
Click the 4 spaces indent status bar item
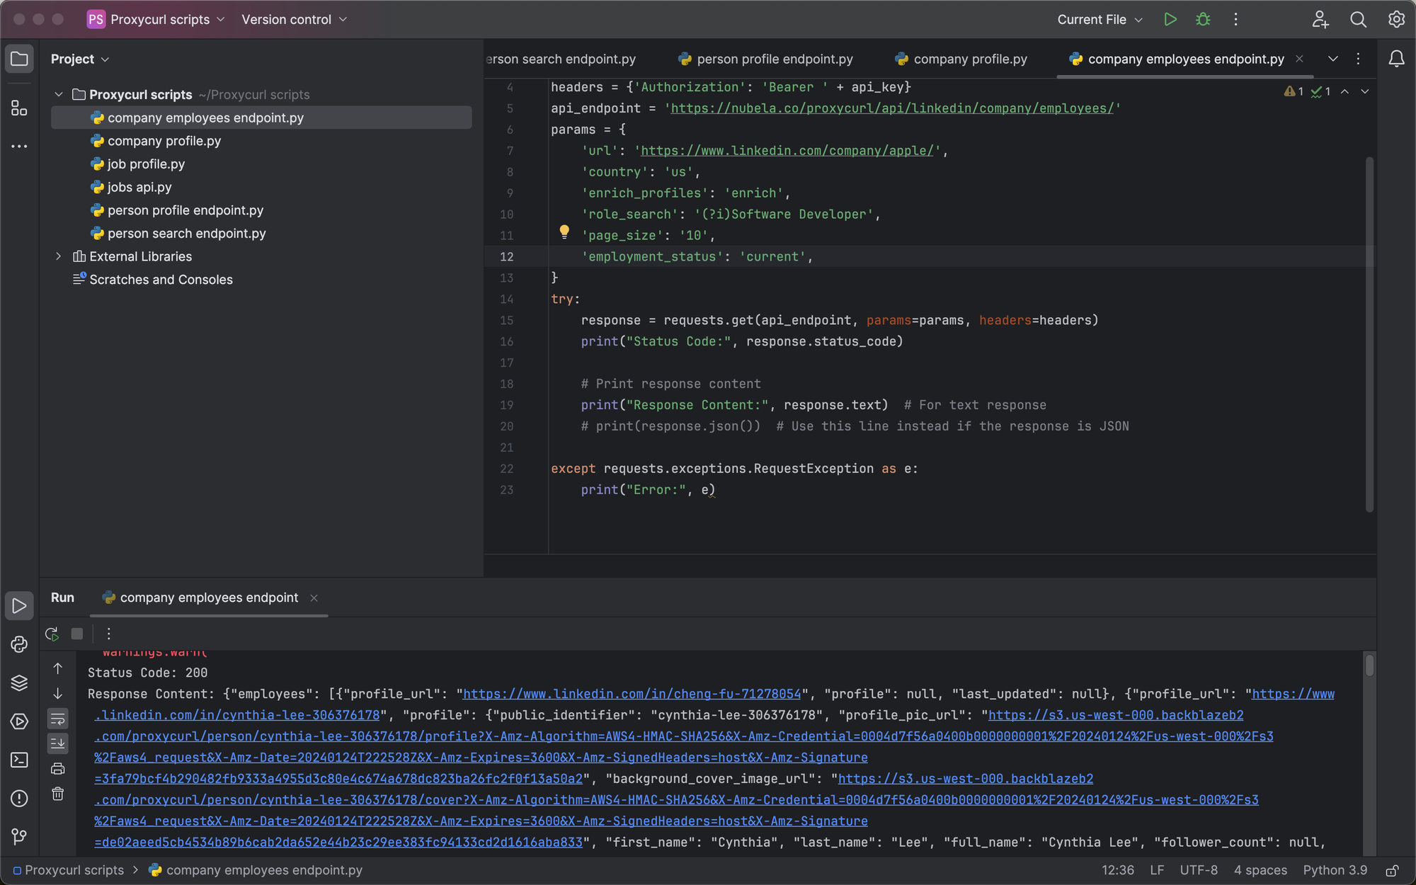(x=1260, y=870)
